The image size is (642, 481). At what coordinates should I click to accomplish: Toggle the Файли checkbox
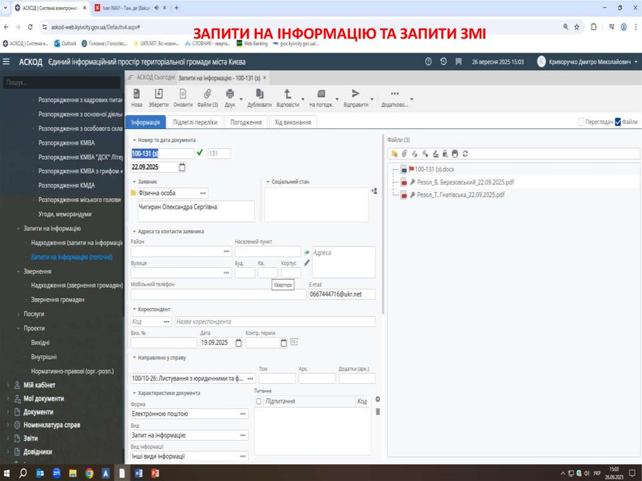pos(618,122)
